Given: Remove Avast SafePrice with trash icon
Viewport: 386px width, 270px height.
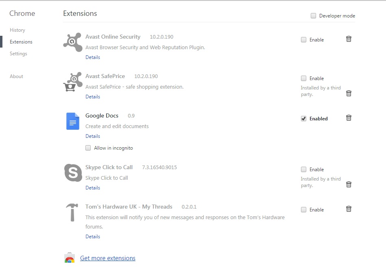Looking at the screenshot, I should click(x=349, y=94).
